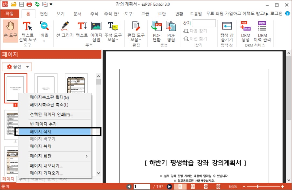Click the 로그인 link
Image resolution: width=292 pixels, height=190 pixels.
coord(276,13)
